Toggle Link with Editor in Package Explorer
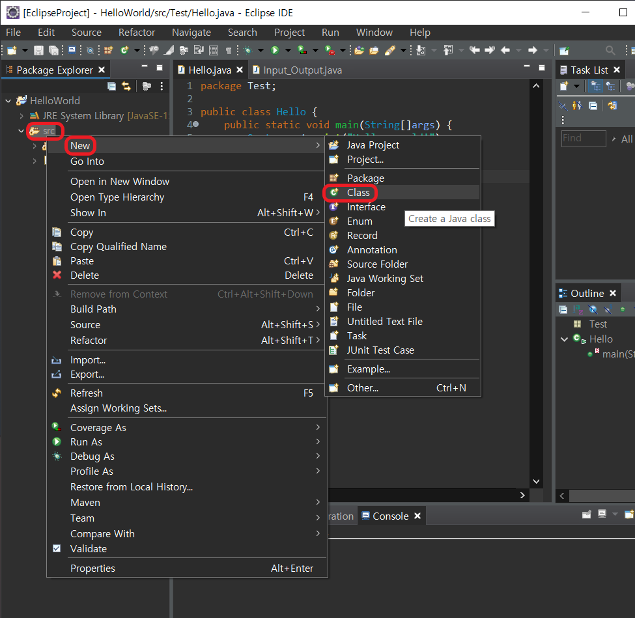This screenshot has width=635, height=618. [126, 86]
